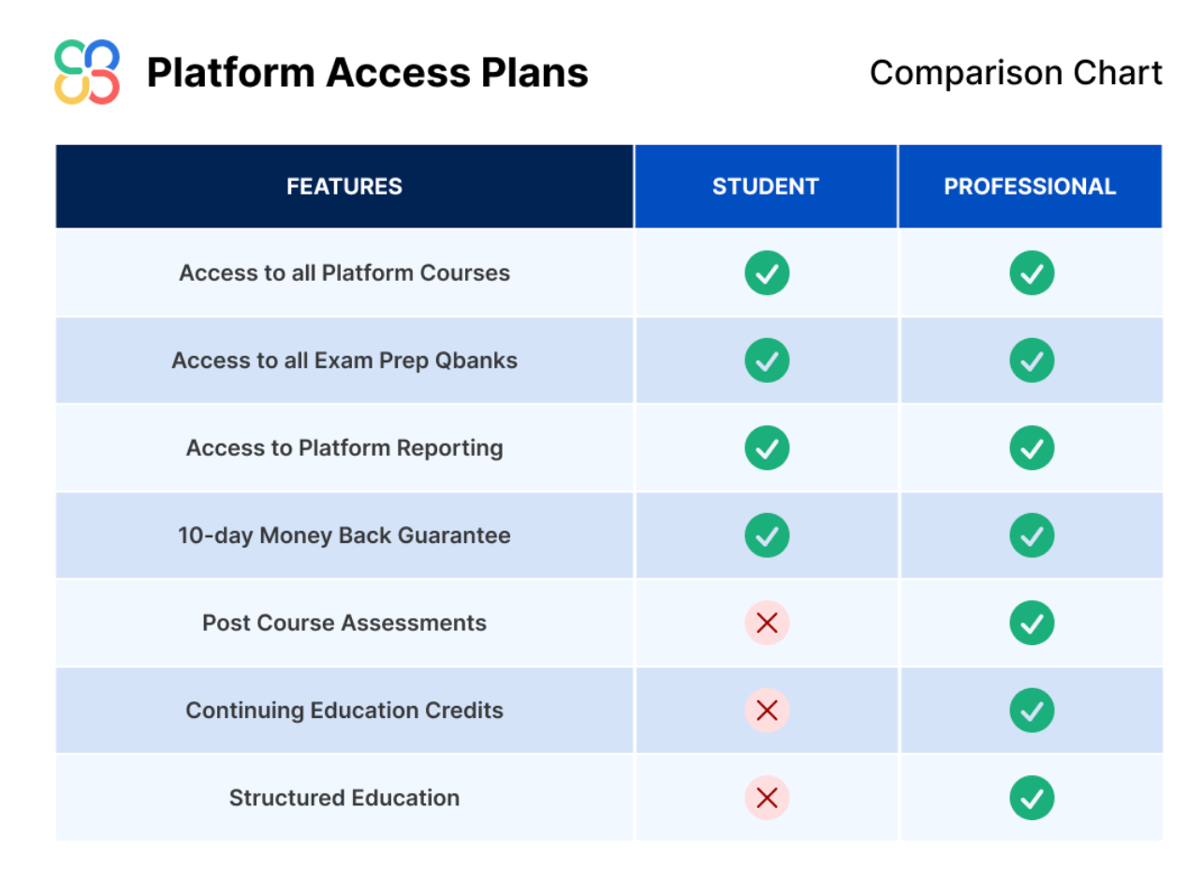Select the PROFESSIONAL column header
Viewport: 1187px width, 880px height.
pyautogui.click(x=1030, y=186)
